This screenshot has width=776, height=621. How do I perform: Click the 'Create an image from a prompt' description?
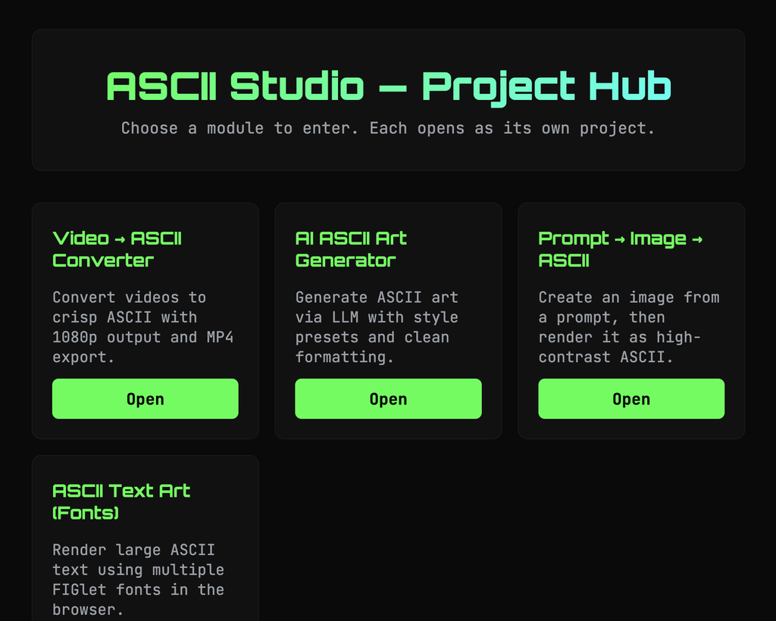pyautogui.click(x=629, y=326)
